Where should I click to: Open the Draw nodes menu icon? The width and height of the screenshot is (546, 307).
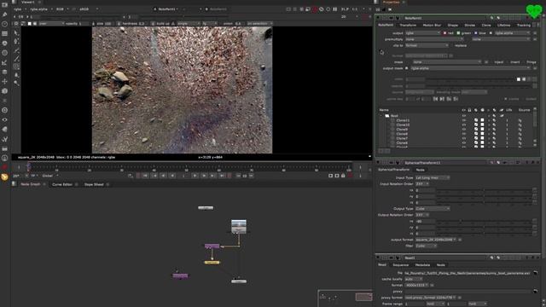pyautogui.click(x=4, y=14)
